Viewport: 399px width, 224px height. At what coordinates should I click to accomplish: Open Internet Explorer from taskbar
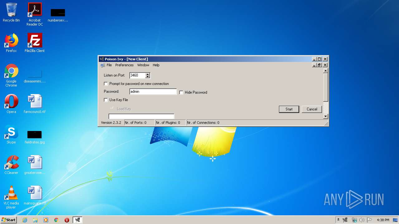25,220
